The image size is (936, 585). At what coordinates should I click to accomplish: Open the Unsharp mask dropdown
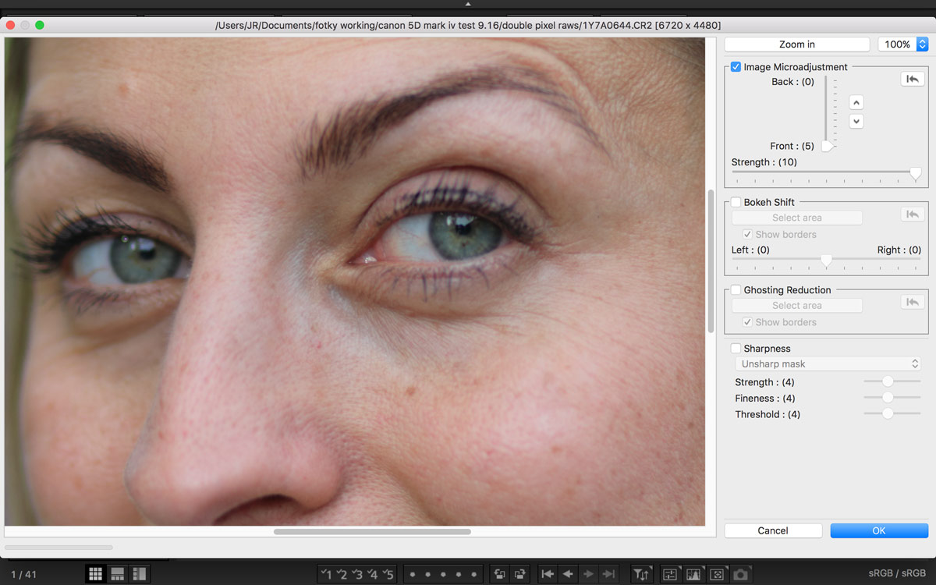pyautogui.click(x=828, y=364)
